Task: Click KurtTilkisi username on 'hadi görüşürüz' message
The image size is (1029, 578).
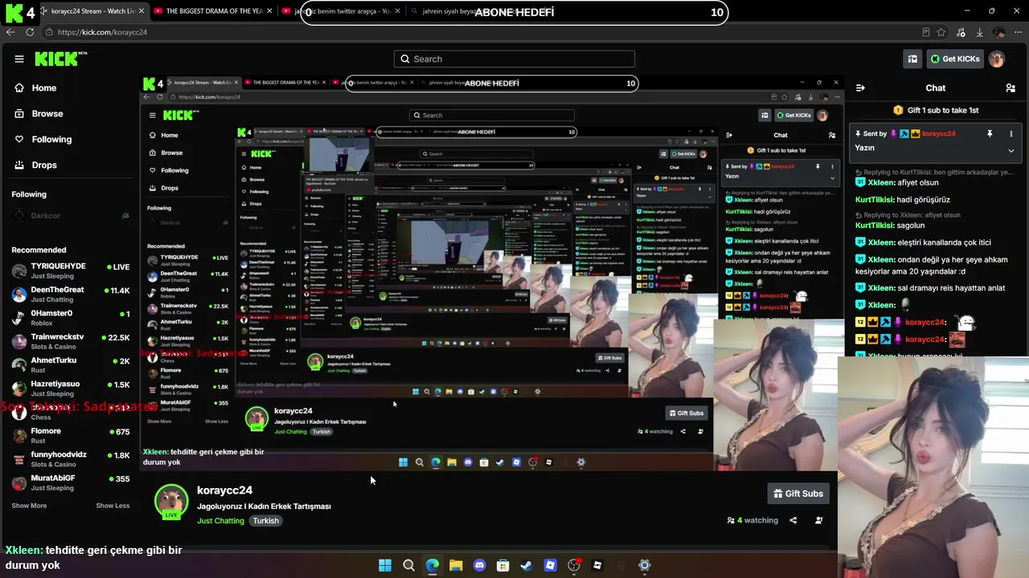Action: (874, 200)
